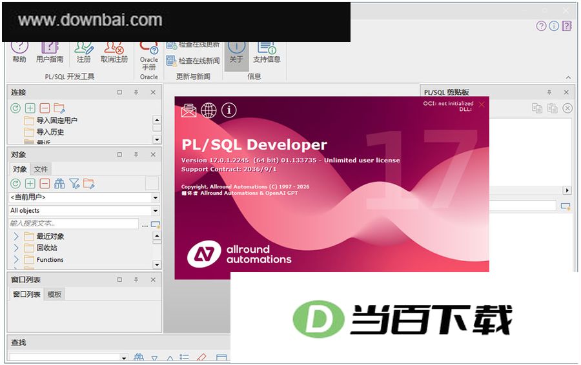
Task: Click the minus icon in 对象 toolbar
Action: pyautogui.click(x=45, y=184)
